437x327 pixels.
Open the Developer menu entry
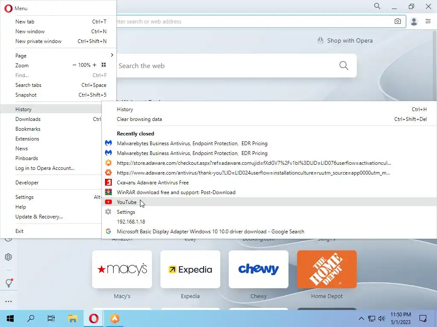(x=51, y=183)
